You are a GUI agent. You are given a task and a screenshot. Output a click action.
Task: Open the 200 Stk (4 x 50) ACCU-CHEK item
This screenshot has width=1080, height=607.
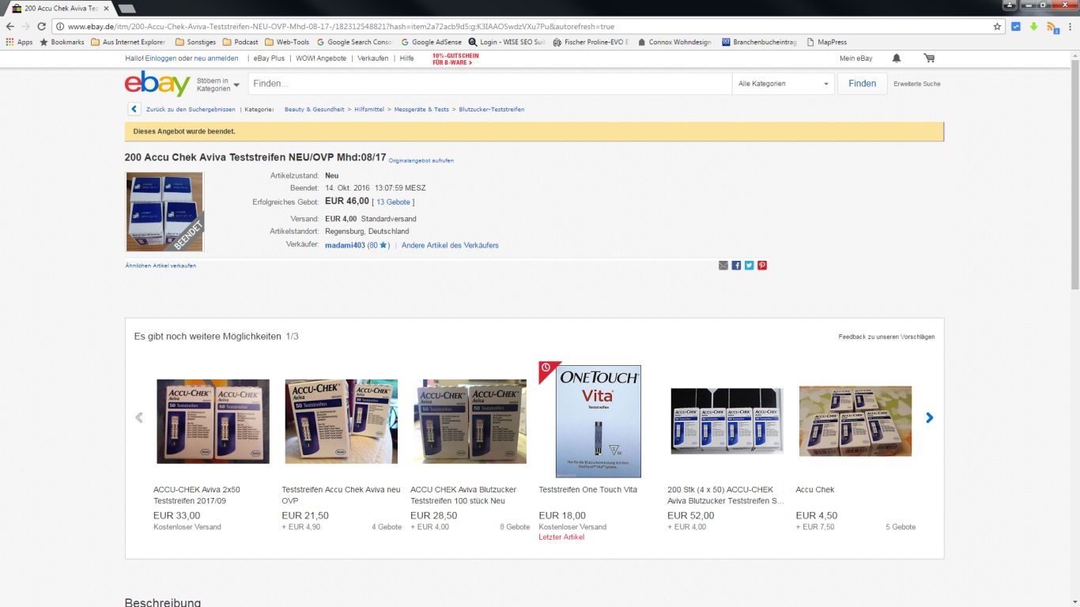[727, 421]
